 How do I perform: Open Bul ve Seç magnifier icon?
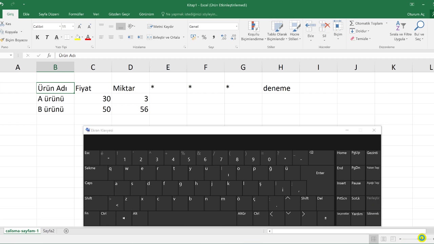[419, 30]
